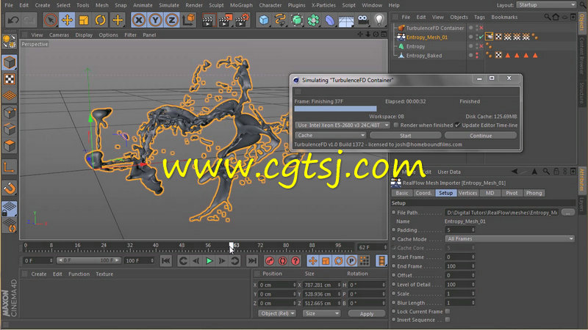Add a floor environment object icon

point(345,21)
